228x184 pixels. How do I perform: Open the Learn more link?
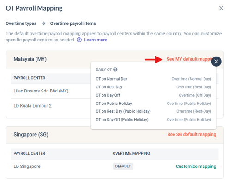(96, 40)
